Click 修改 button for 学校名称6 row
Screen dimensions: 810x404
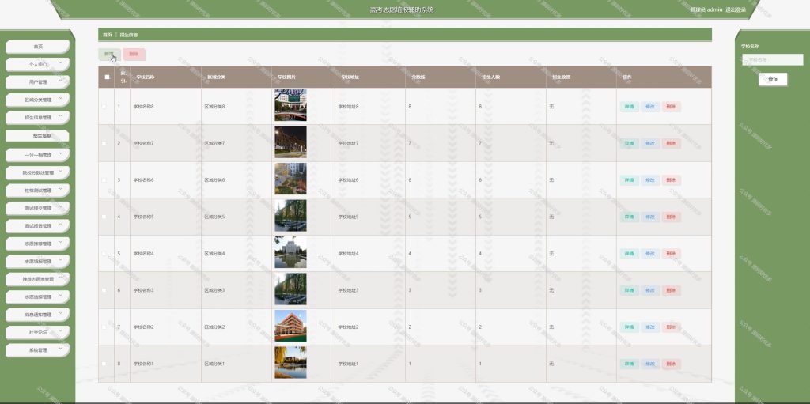pyautogui.click(x=650, y=180)
